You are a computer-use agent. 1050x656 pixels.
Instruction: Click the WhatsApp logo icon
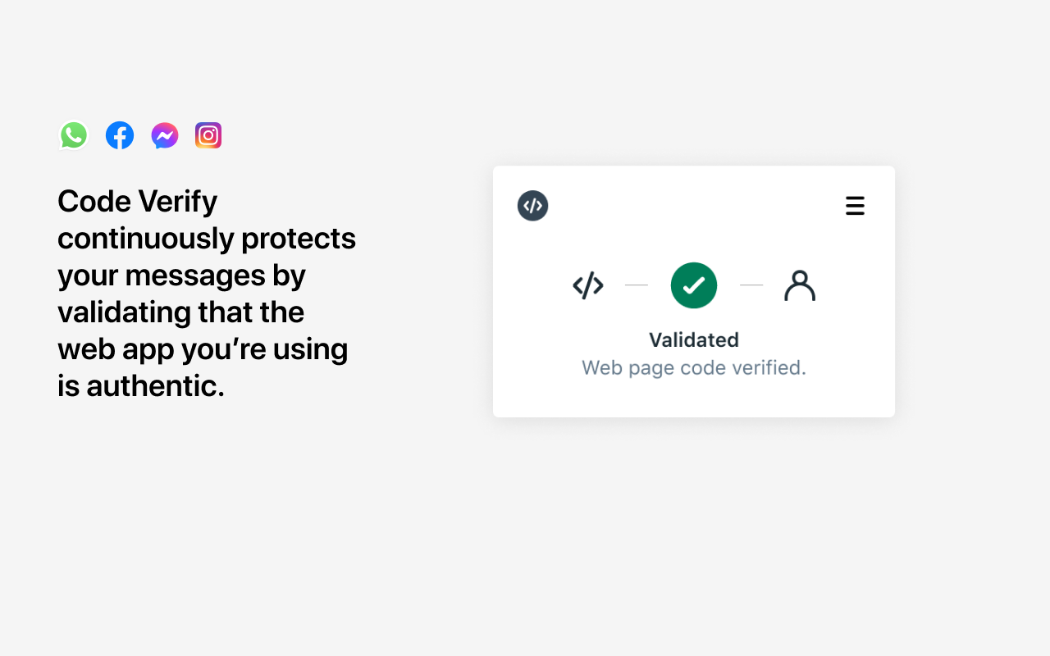74,135
